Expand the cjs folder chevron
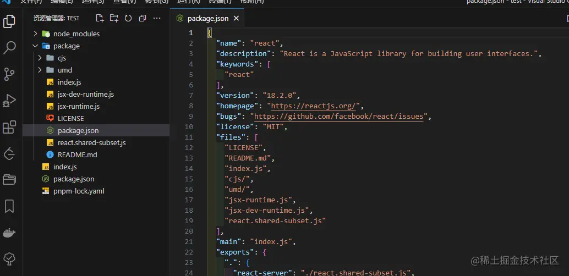The height and width of the screenshot is (276, 569). click(x=40, y=58)
